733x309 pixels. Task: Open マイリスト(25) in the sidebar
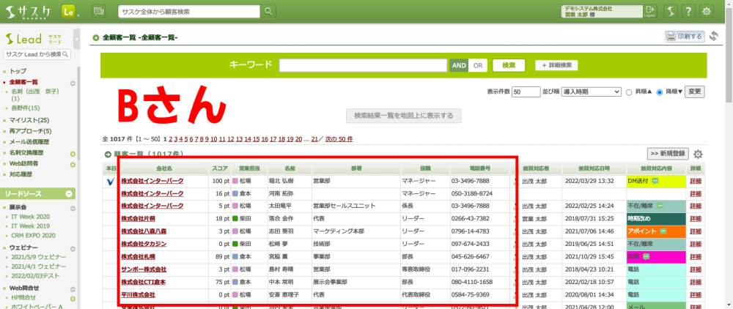tap(29, 119)
